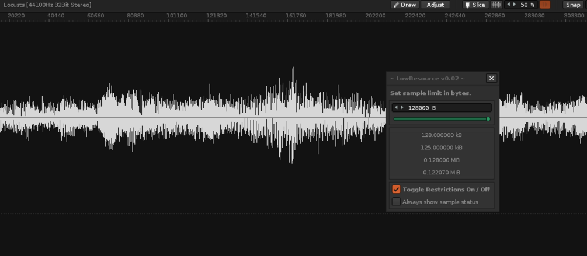Toggle the Snap button
The height and width of the screenshot is (256, 587).
coord(573,5)
